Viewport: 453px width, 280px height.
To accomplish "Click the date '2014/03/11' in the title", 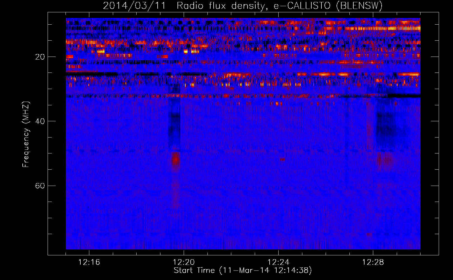I will tap(134, 6).
